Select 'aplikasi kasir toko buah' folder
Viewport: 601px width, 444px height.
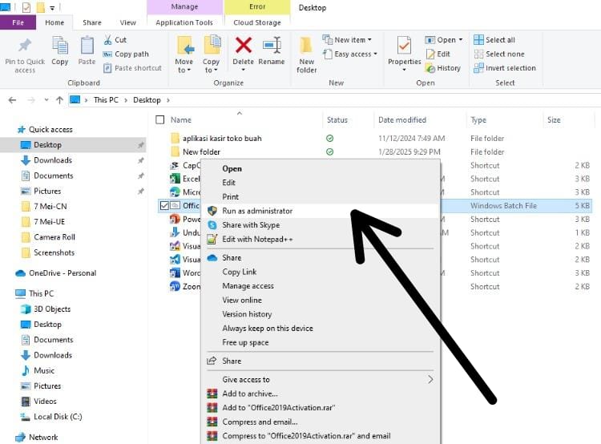[222, 139]
